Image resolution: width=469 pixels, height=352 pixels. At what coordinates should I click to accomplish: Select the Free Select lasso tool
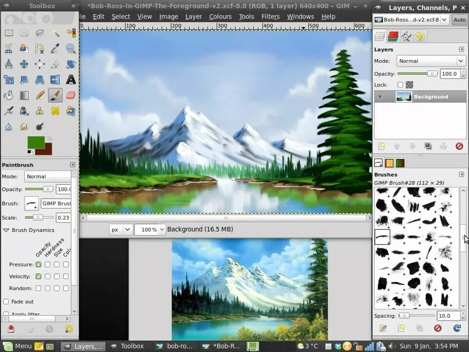pyautogui.click(x=40, y=33)
